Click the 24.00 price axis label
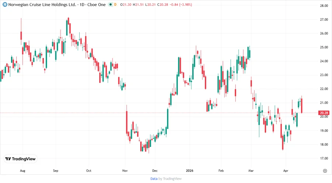The image size is (332, 183). 324,61
